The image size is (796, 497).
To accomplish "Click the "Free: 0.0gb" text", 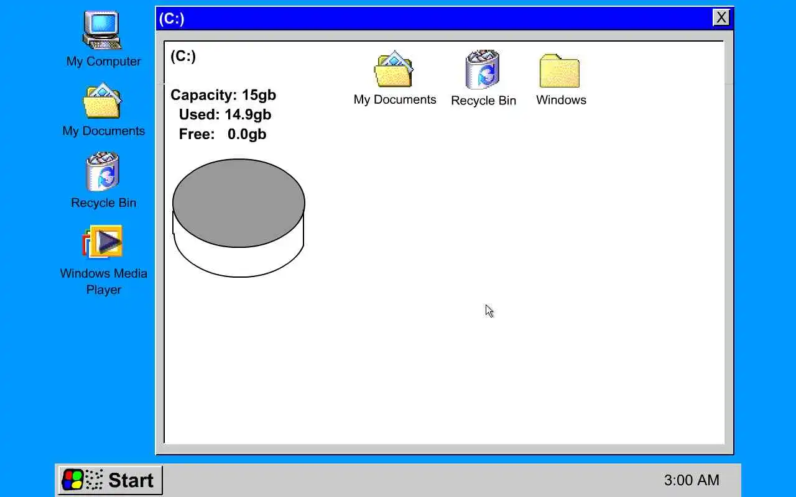I will pos(223,134).
